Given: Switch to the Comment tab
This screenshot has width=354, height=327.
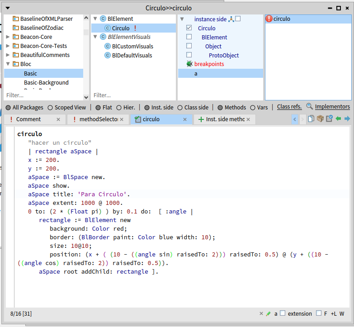Looking at the screenshot, I should [x=28, y=119].
